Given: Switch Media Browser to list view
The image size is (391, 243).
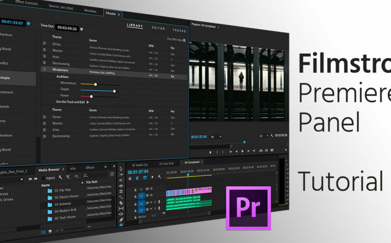Looking at the screenshot, I should click(x=43, y=232).
